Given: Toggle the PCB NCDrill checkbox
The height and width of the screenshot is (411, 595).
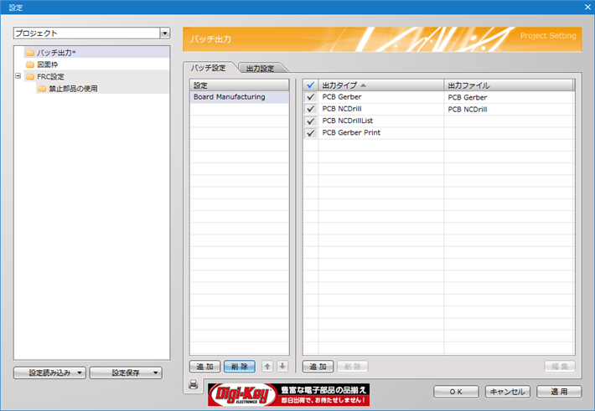Looking at the screenshot, I should coord(311,109).
